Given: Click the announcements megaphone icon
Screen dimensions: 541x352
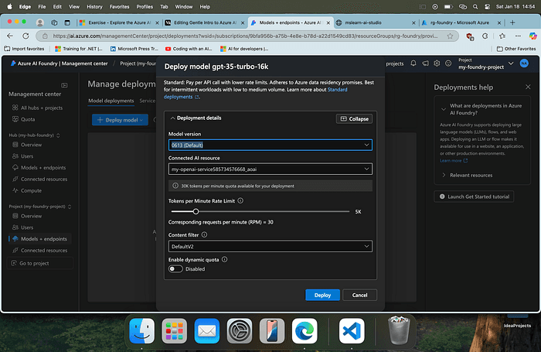Looking at the screenshot, I should tap(425, 63).
